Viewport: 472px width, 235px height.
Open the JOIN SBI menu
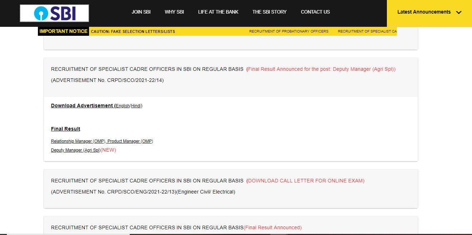tap(141, 12)
